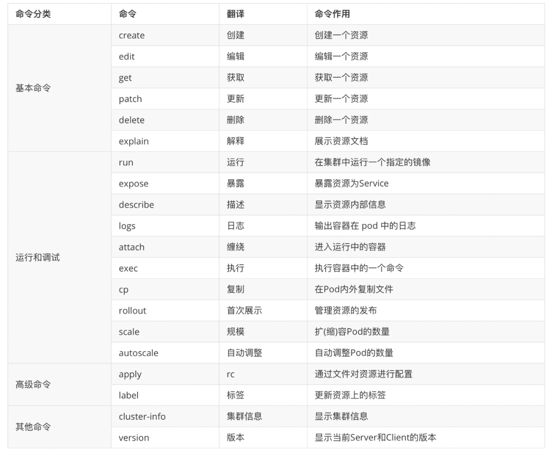This screenshot has height=453, width=552.
Task: Select the '显示集群信息' description
Action: point(341,416)
